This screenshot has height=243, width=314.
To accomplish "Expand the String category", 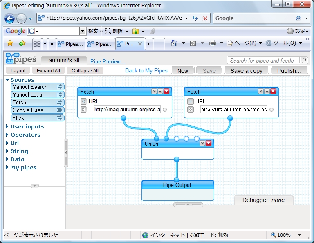I will pyautogui.click(x=7, y=151).
